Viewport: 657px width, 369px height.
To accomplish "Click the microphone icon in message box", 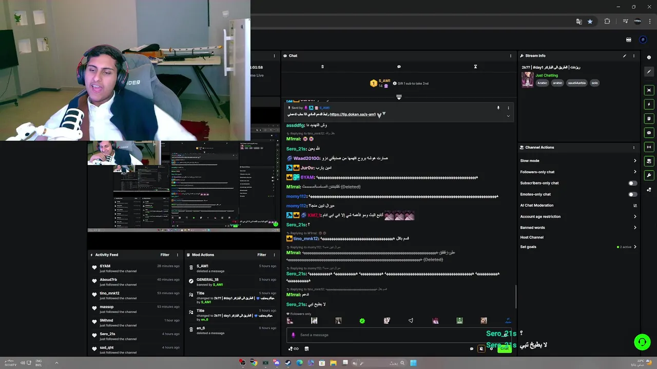I will pyautogui.click(x=293, y=335).
